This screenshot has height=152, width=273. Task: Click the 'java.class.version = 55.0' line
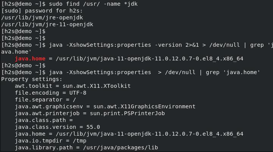tap(57, 127)
